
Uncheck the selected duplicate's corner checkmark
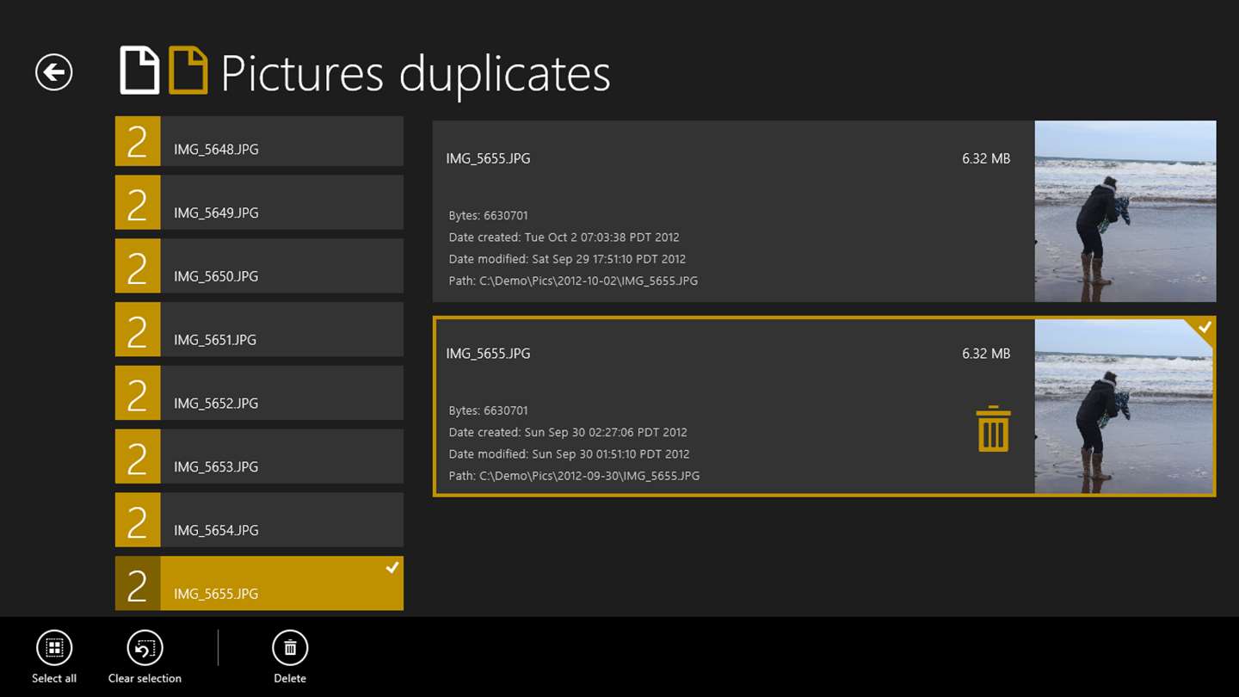1204,328
